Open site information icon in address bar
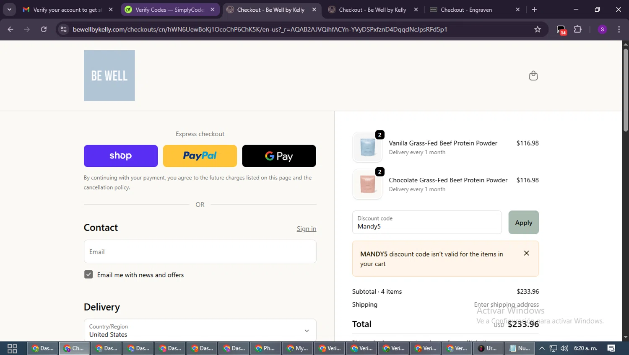 [63, 29]
